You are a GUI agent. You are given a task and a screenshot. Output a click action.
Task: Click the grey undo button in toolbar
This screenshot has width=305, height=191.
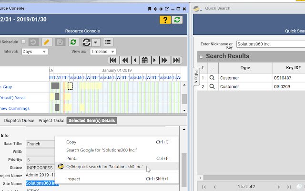click(x=33, y=42)
